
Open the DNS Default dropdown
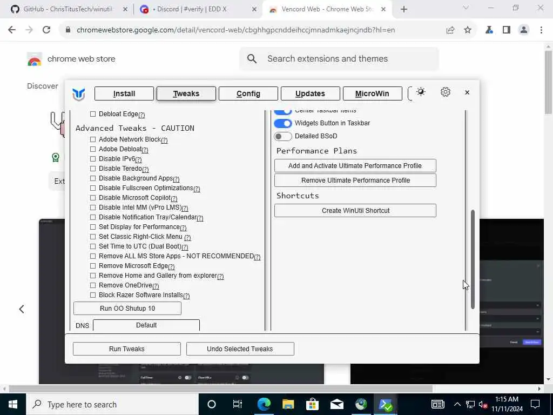[x=146, y=325]
